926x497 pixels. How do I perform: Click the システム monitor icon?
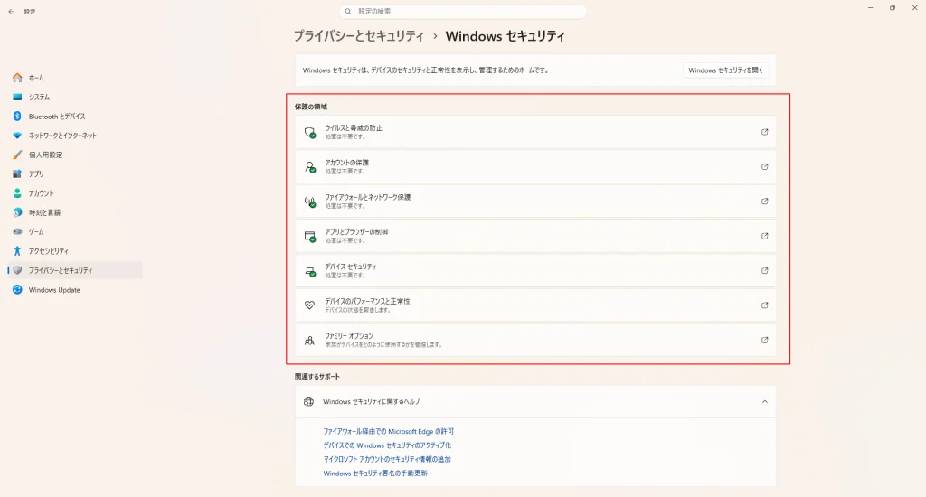pos(17,97)
